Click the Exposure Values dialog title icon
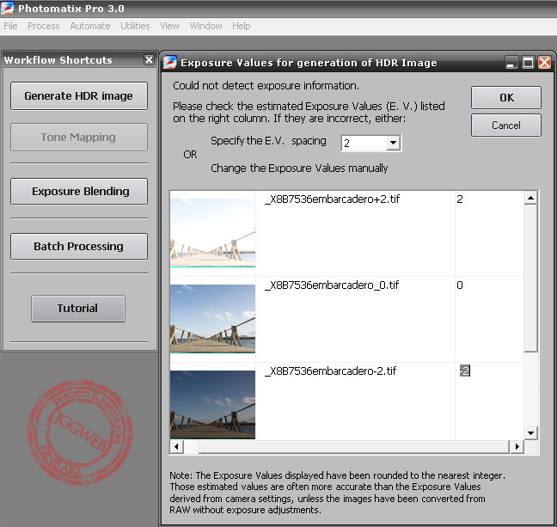This screenshot has height=527, width=557. pos(170,63)
